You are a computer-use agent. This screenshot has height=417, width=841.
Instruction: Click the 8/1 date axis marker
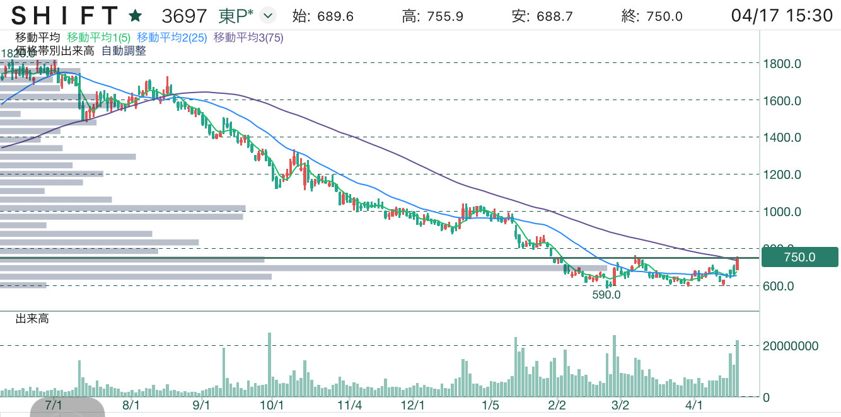[x=130, y=405]
